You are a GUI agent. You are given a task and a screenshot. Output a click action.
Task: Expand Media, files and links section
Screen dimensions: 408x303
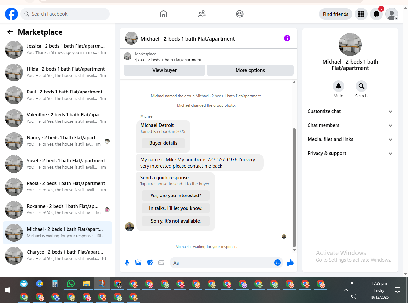(x=350, y=139)
